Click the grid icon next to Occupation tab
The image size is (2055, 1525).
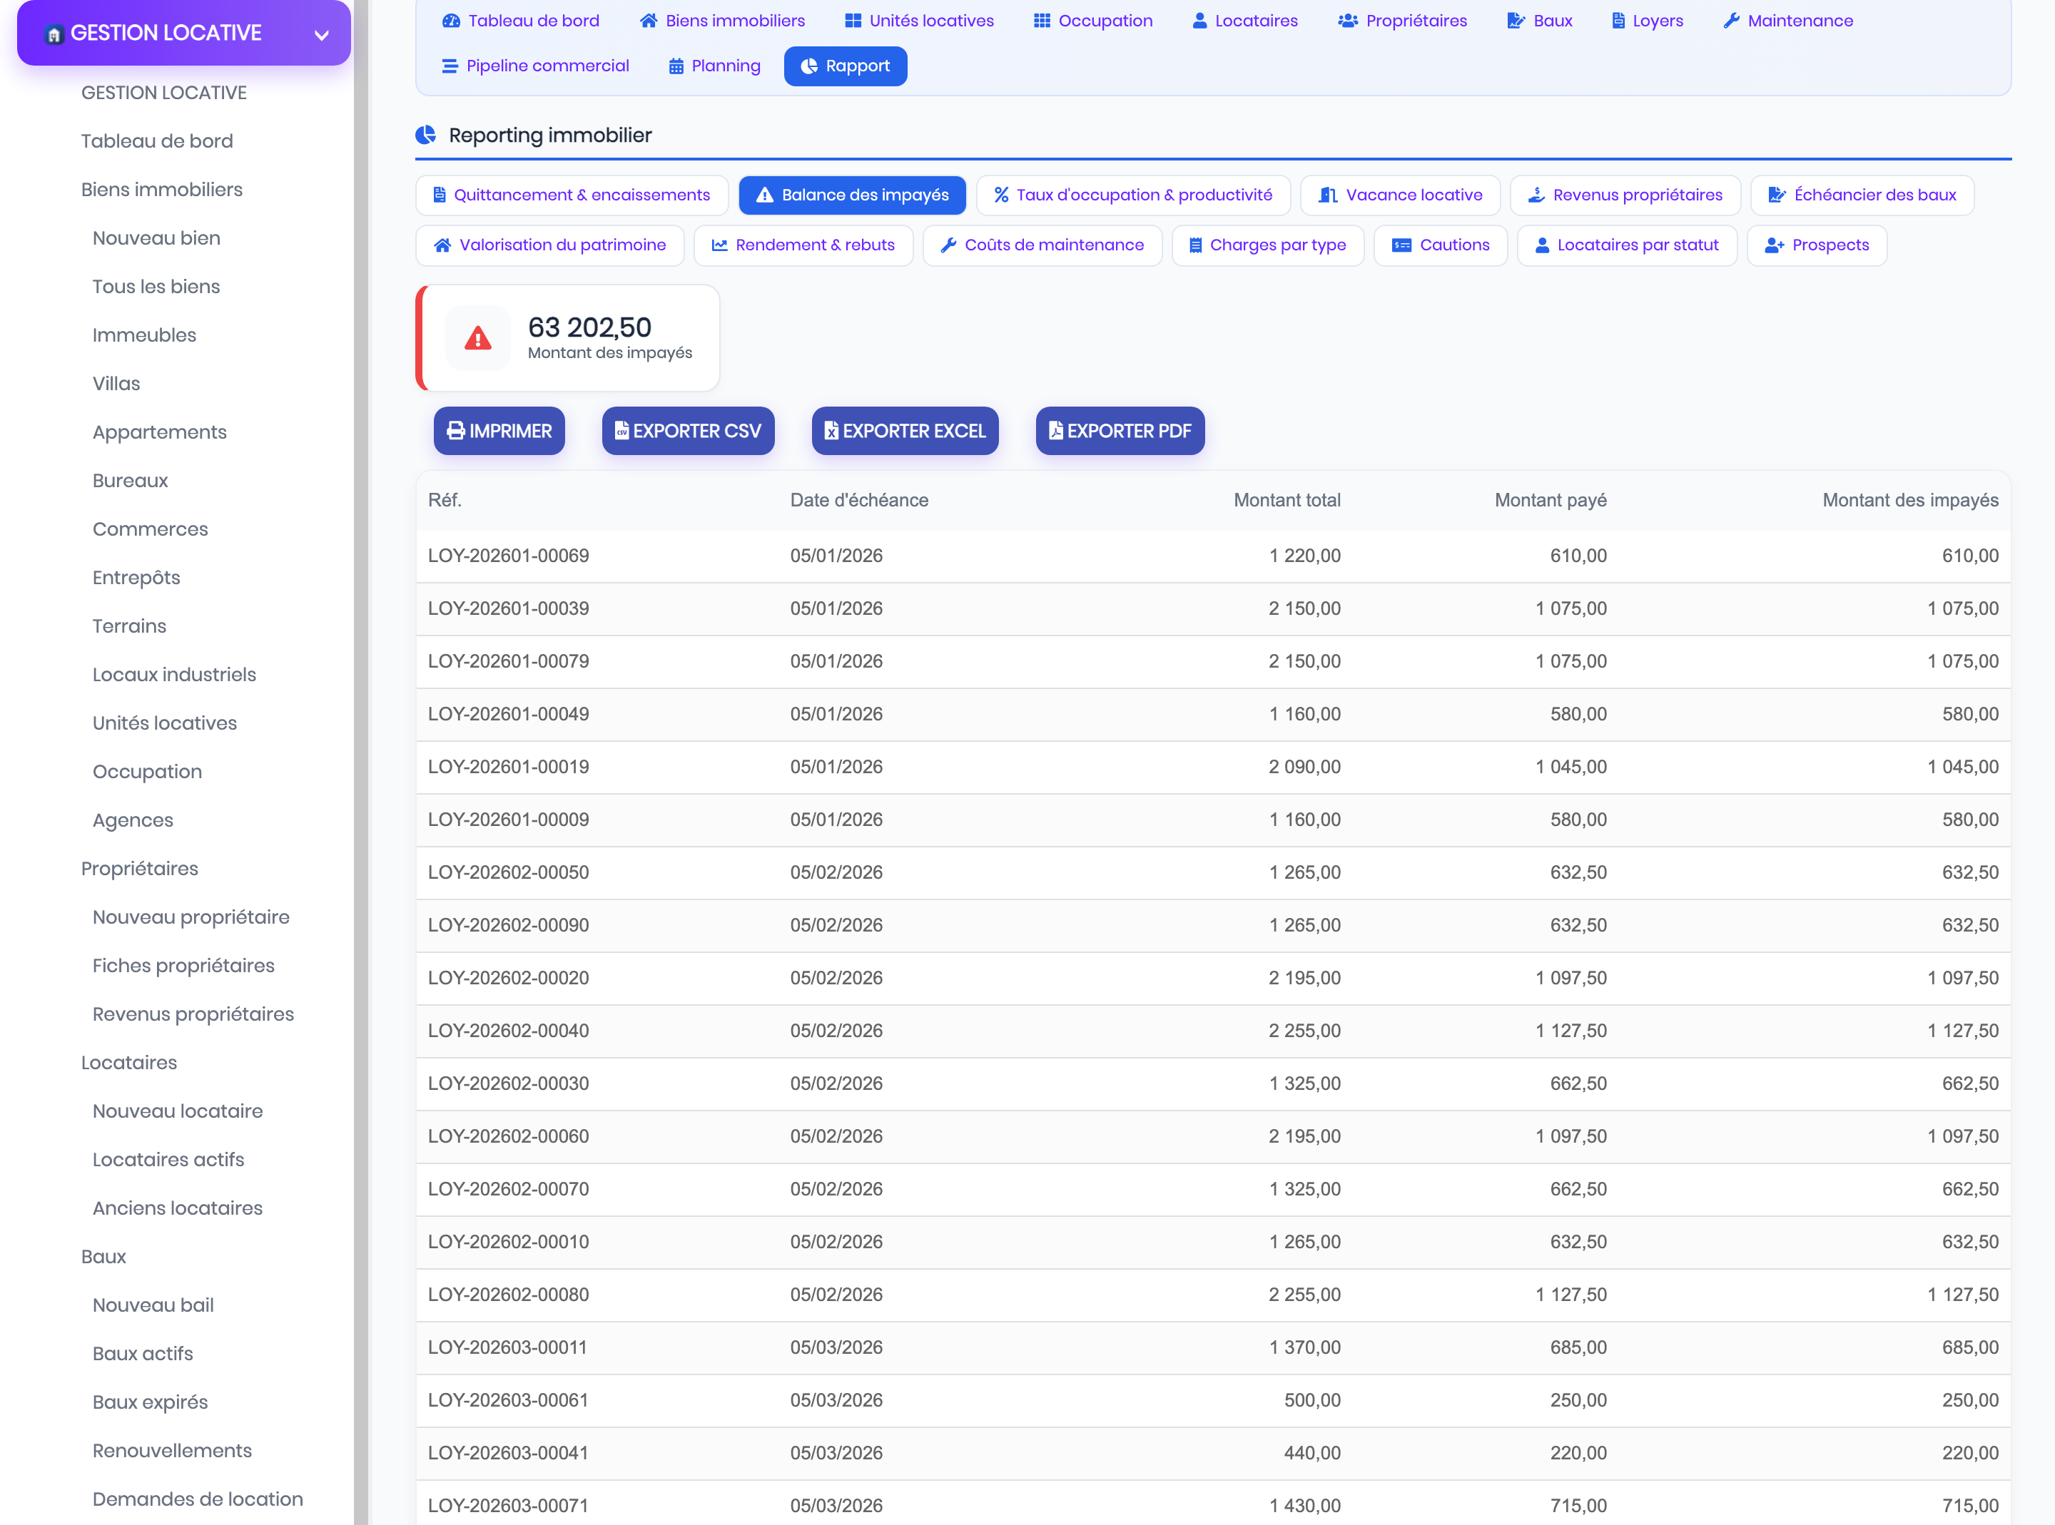point(1042,20)
